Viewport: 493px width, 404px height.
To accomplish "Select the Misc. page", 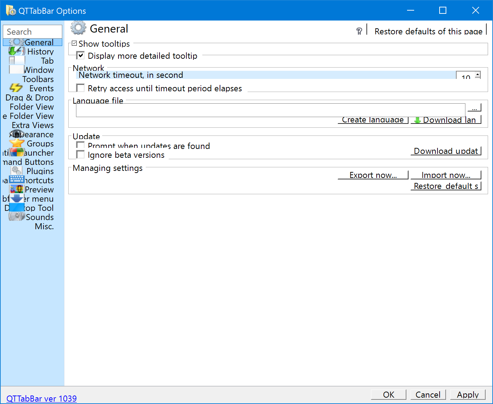I will click(x=44, y=226).
